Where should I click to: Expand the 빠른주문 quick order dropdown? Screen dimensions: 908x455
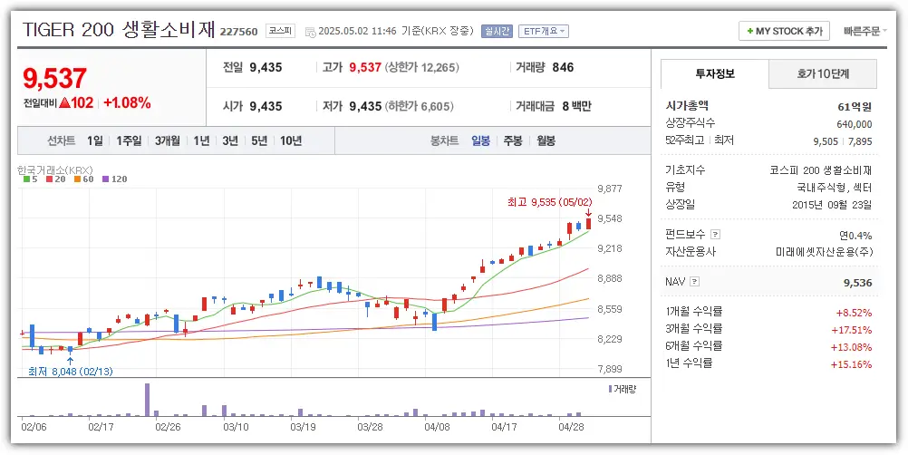[x=867, y=31]
